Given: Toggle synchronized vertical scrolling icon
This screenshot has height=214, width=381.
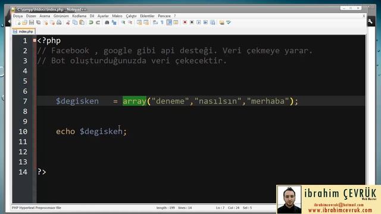Looking at the screenshot, I should (x=139, y=23).
